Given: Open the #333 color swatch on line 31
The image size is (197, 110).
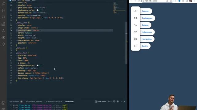Looking at the screenshot, I should pos(26,33).
